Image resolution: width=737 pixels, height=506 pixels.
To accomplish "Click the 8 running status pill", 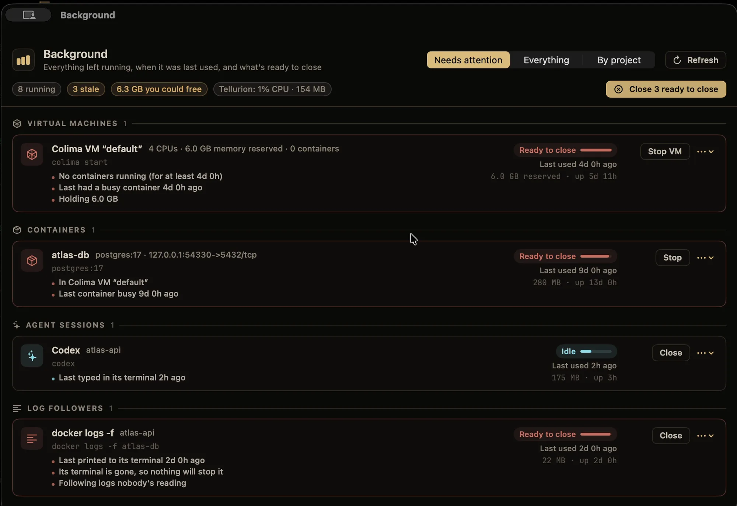I will tap(36, 89).
